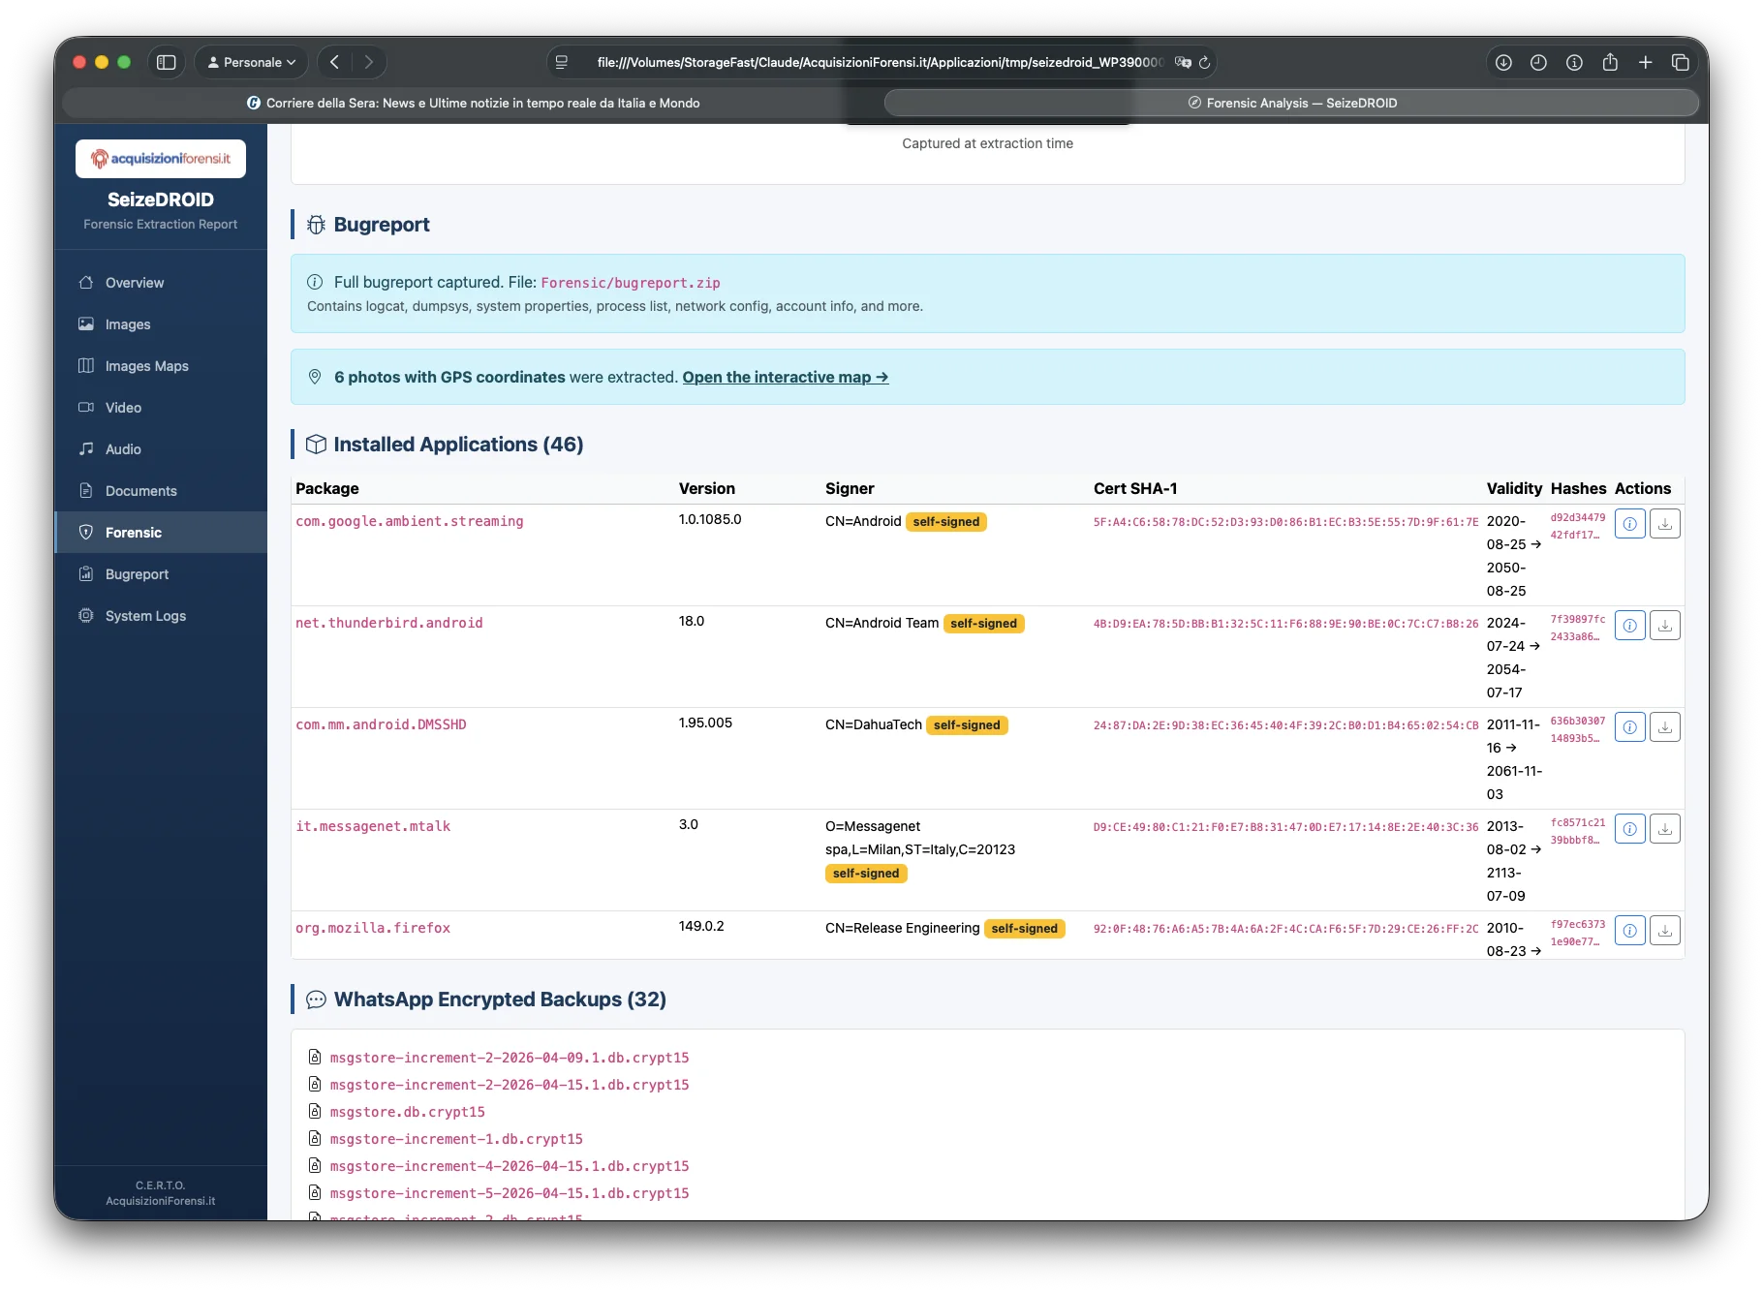Click info icon for it.messagenet.mtalk row
This screenshot has width=1763, height=1292.
click(x=1629, y=829)
